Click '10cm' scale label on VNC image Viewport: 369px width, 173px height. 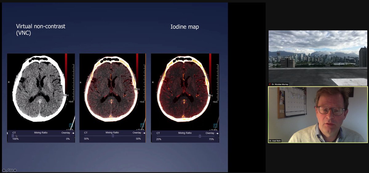coord(71,101)
